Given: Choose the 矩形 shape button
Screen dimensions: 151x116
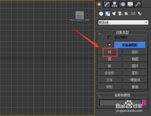Looking at the screenshot, I should point(135,52).
